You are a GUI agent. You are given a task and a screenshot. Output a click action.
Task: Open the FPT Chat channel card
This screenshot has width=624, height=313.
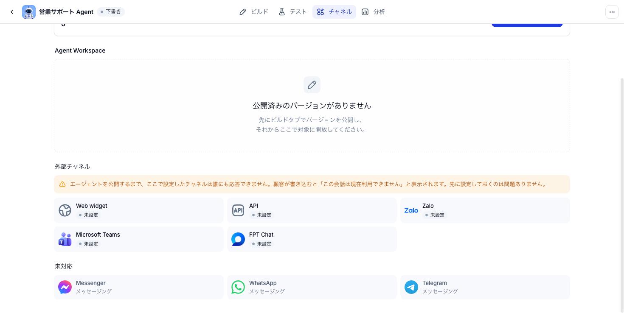pos(312,239)
